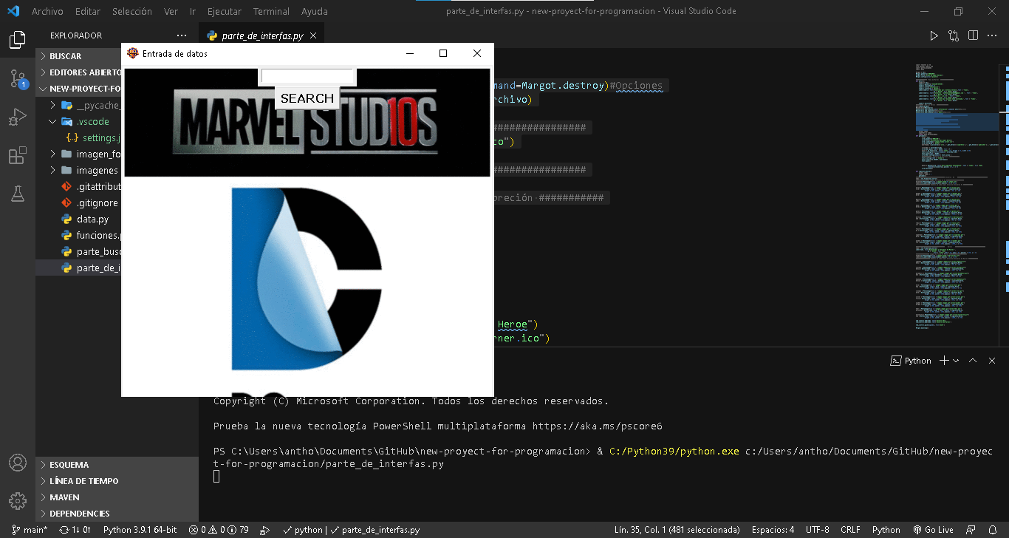Close the terminal panel
Viewport: 1009px width, 538px height.
(992, 361)
